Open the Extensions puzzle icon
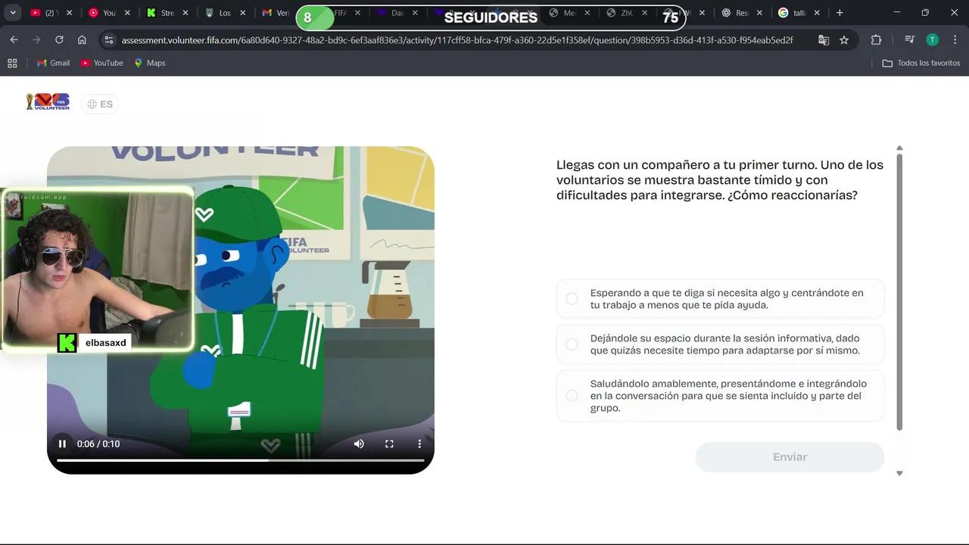969x545 pixels. 876,40
